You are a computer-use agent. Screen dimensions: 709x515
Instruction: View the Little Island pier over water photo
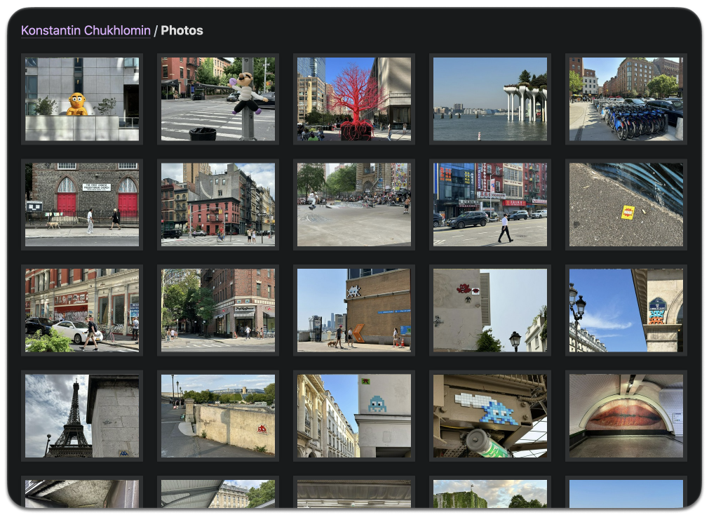pyautogui.click(x=490, y=99)
